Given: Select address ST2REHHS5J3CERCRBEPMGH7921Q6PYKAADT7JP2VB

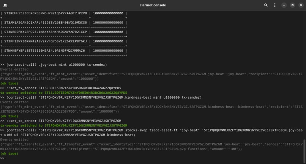Looking at the screenshot, I should [46, 13].
